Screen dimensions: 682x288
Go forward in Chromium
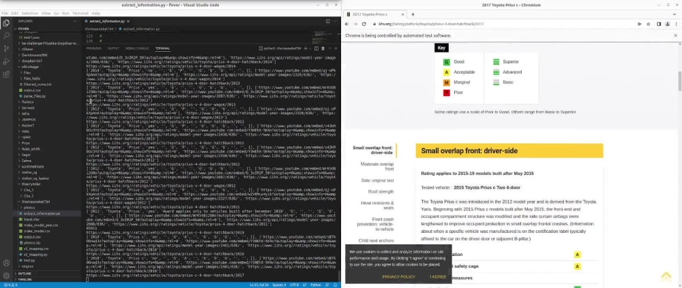pos(355,24)
